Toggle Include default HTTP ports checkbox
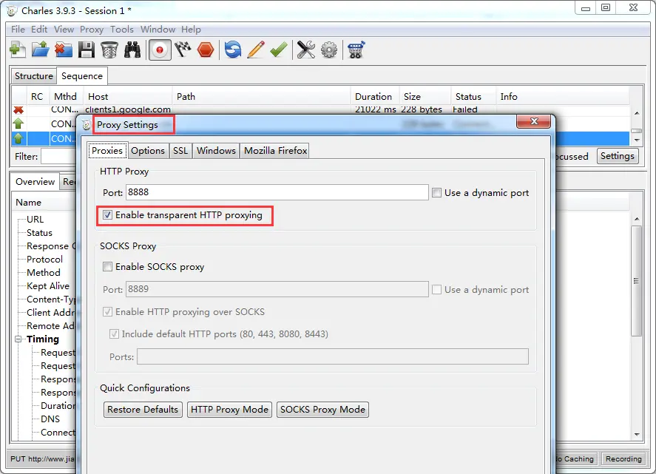This screenshot has height=474, width=656. coord(114,334)
